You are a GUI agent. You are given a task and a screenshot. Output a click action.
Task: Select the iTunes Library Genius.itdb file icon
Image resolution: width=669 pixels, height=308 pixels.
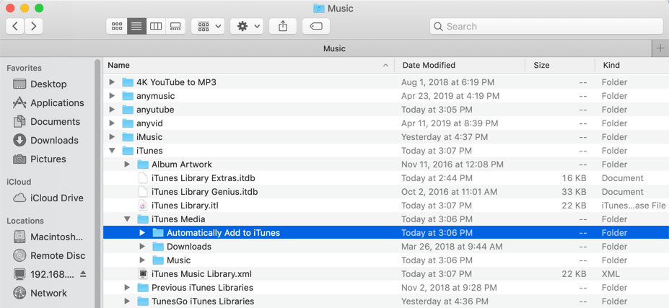tap(143, 192)
